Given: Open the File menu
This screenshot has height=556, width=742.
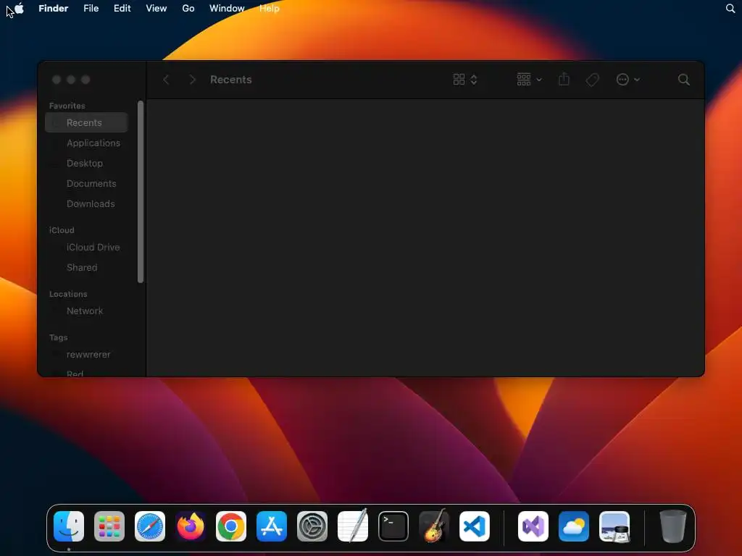Looking at the screenshot, I should (x=91, y=8).
